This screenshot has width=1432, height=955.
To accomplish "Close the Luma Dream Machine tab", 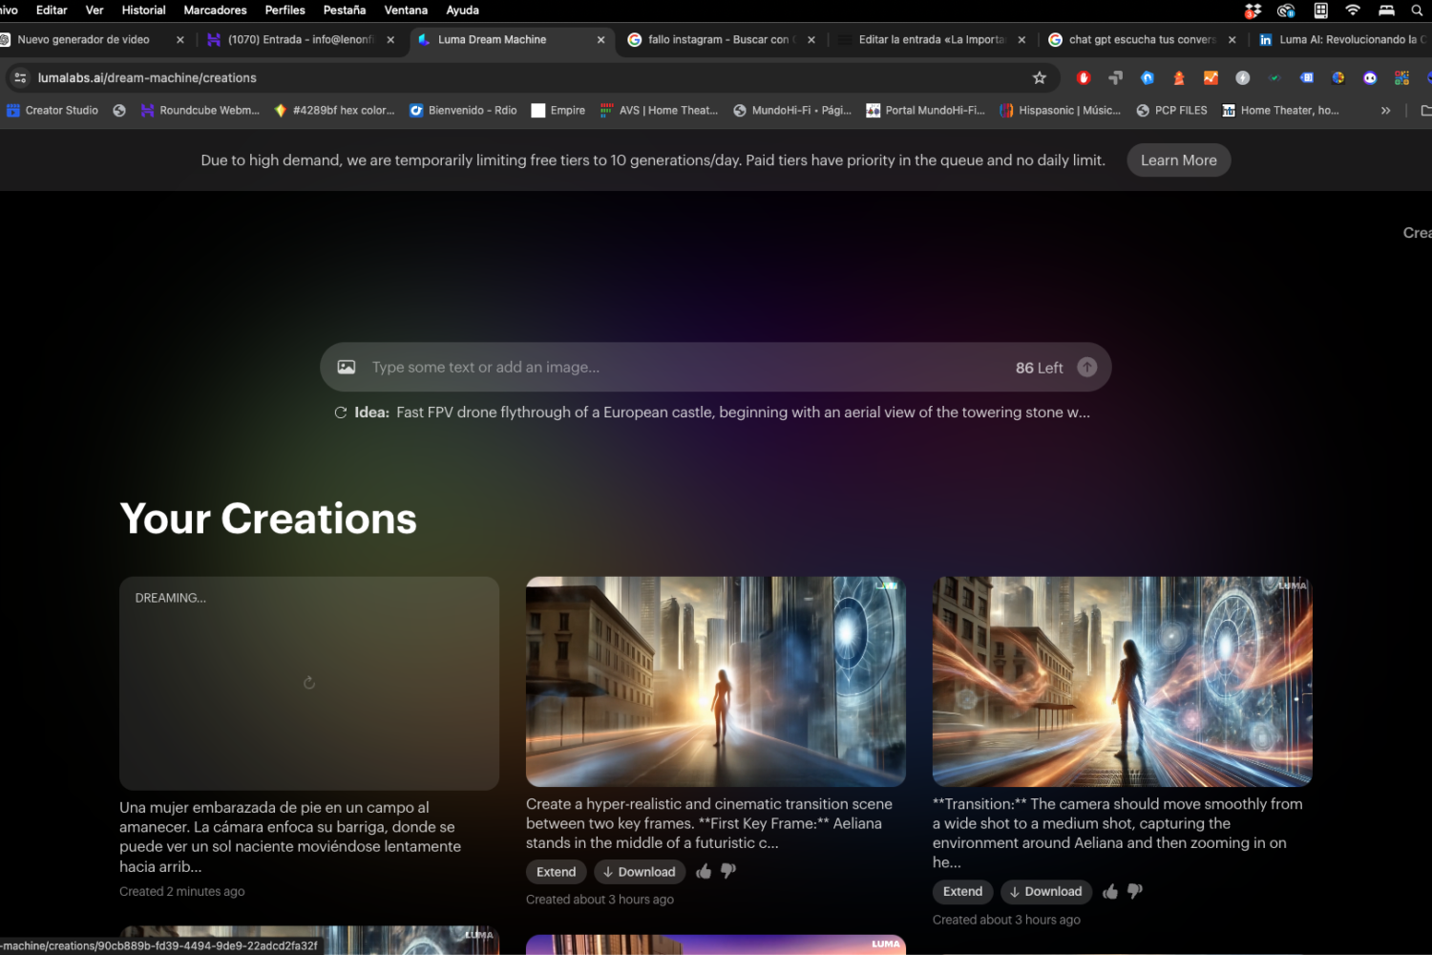I will click(x=600, y=40).
